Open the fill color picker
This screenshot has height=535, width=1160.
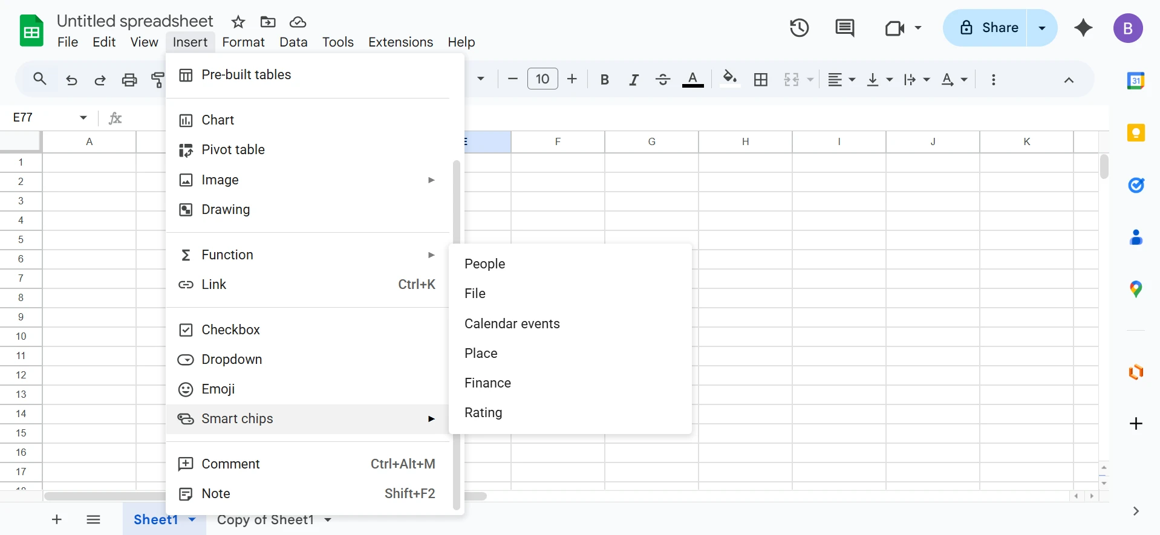(x=730, y=80)
